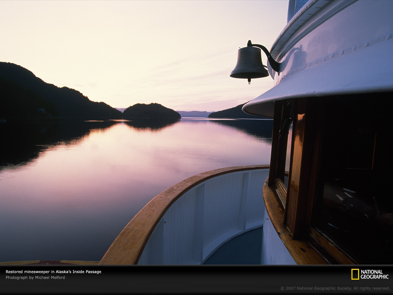Click the bell's clapper at its bottom
Image resolution: width=393 pixels, height=295 pixels.
click(249, 81)
